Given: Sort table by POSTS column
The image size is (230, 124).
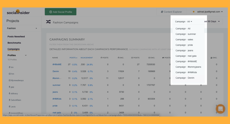Looking at the screenshot, I should 73,58.
